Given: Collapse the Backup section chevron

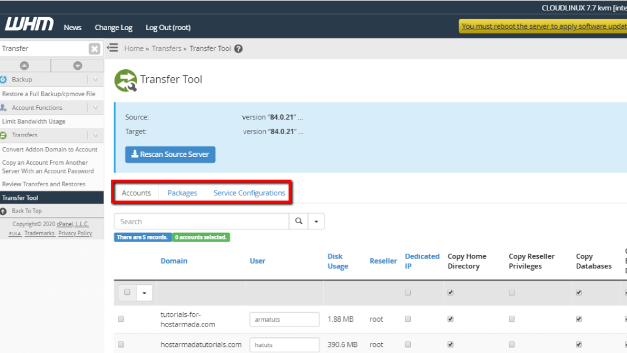Looking at the screenshot, I should [96, 79].
